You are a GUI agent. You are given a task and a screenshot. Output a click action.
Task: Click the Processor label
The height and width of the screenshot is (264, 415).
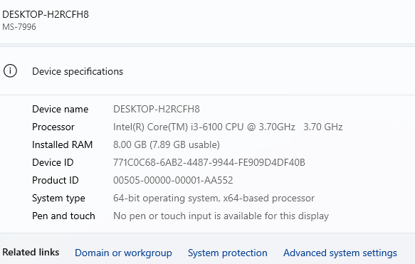tap(53, 127)
